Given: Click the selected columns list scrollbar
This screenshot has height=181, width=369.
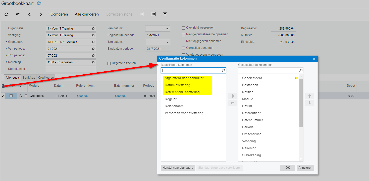Looking at the screenshot, I should (301, 103).
